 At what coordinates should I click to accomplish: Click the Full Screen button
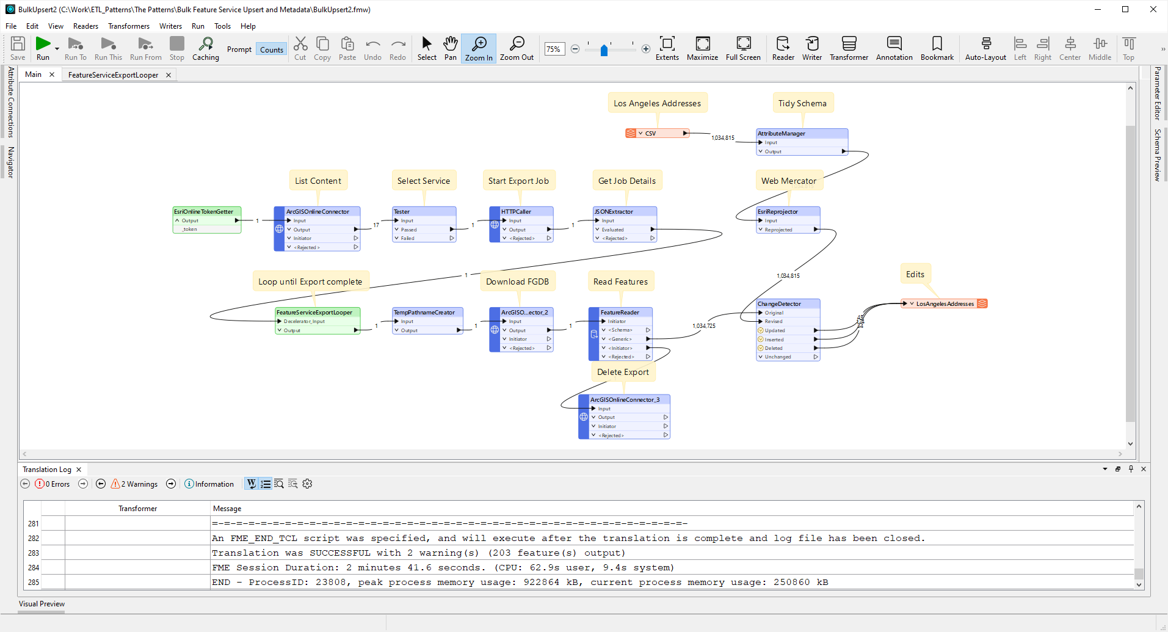742,48
